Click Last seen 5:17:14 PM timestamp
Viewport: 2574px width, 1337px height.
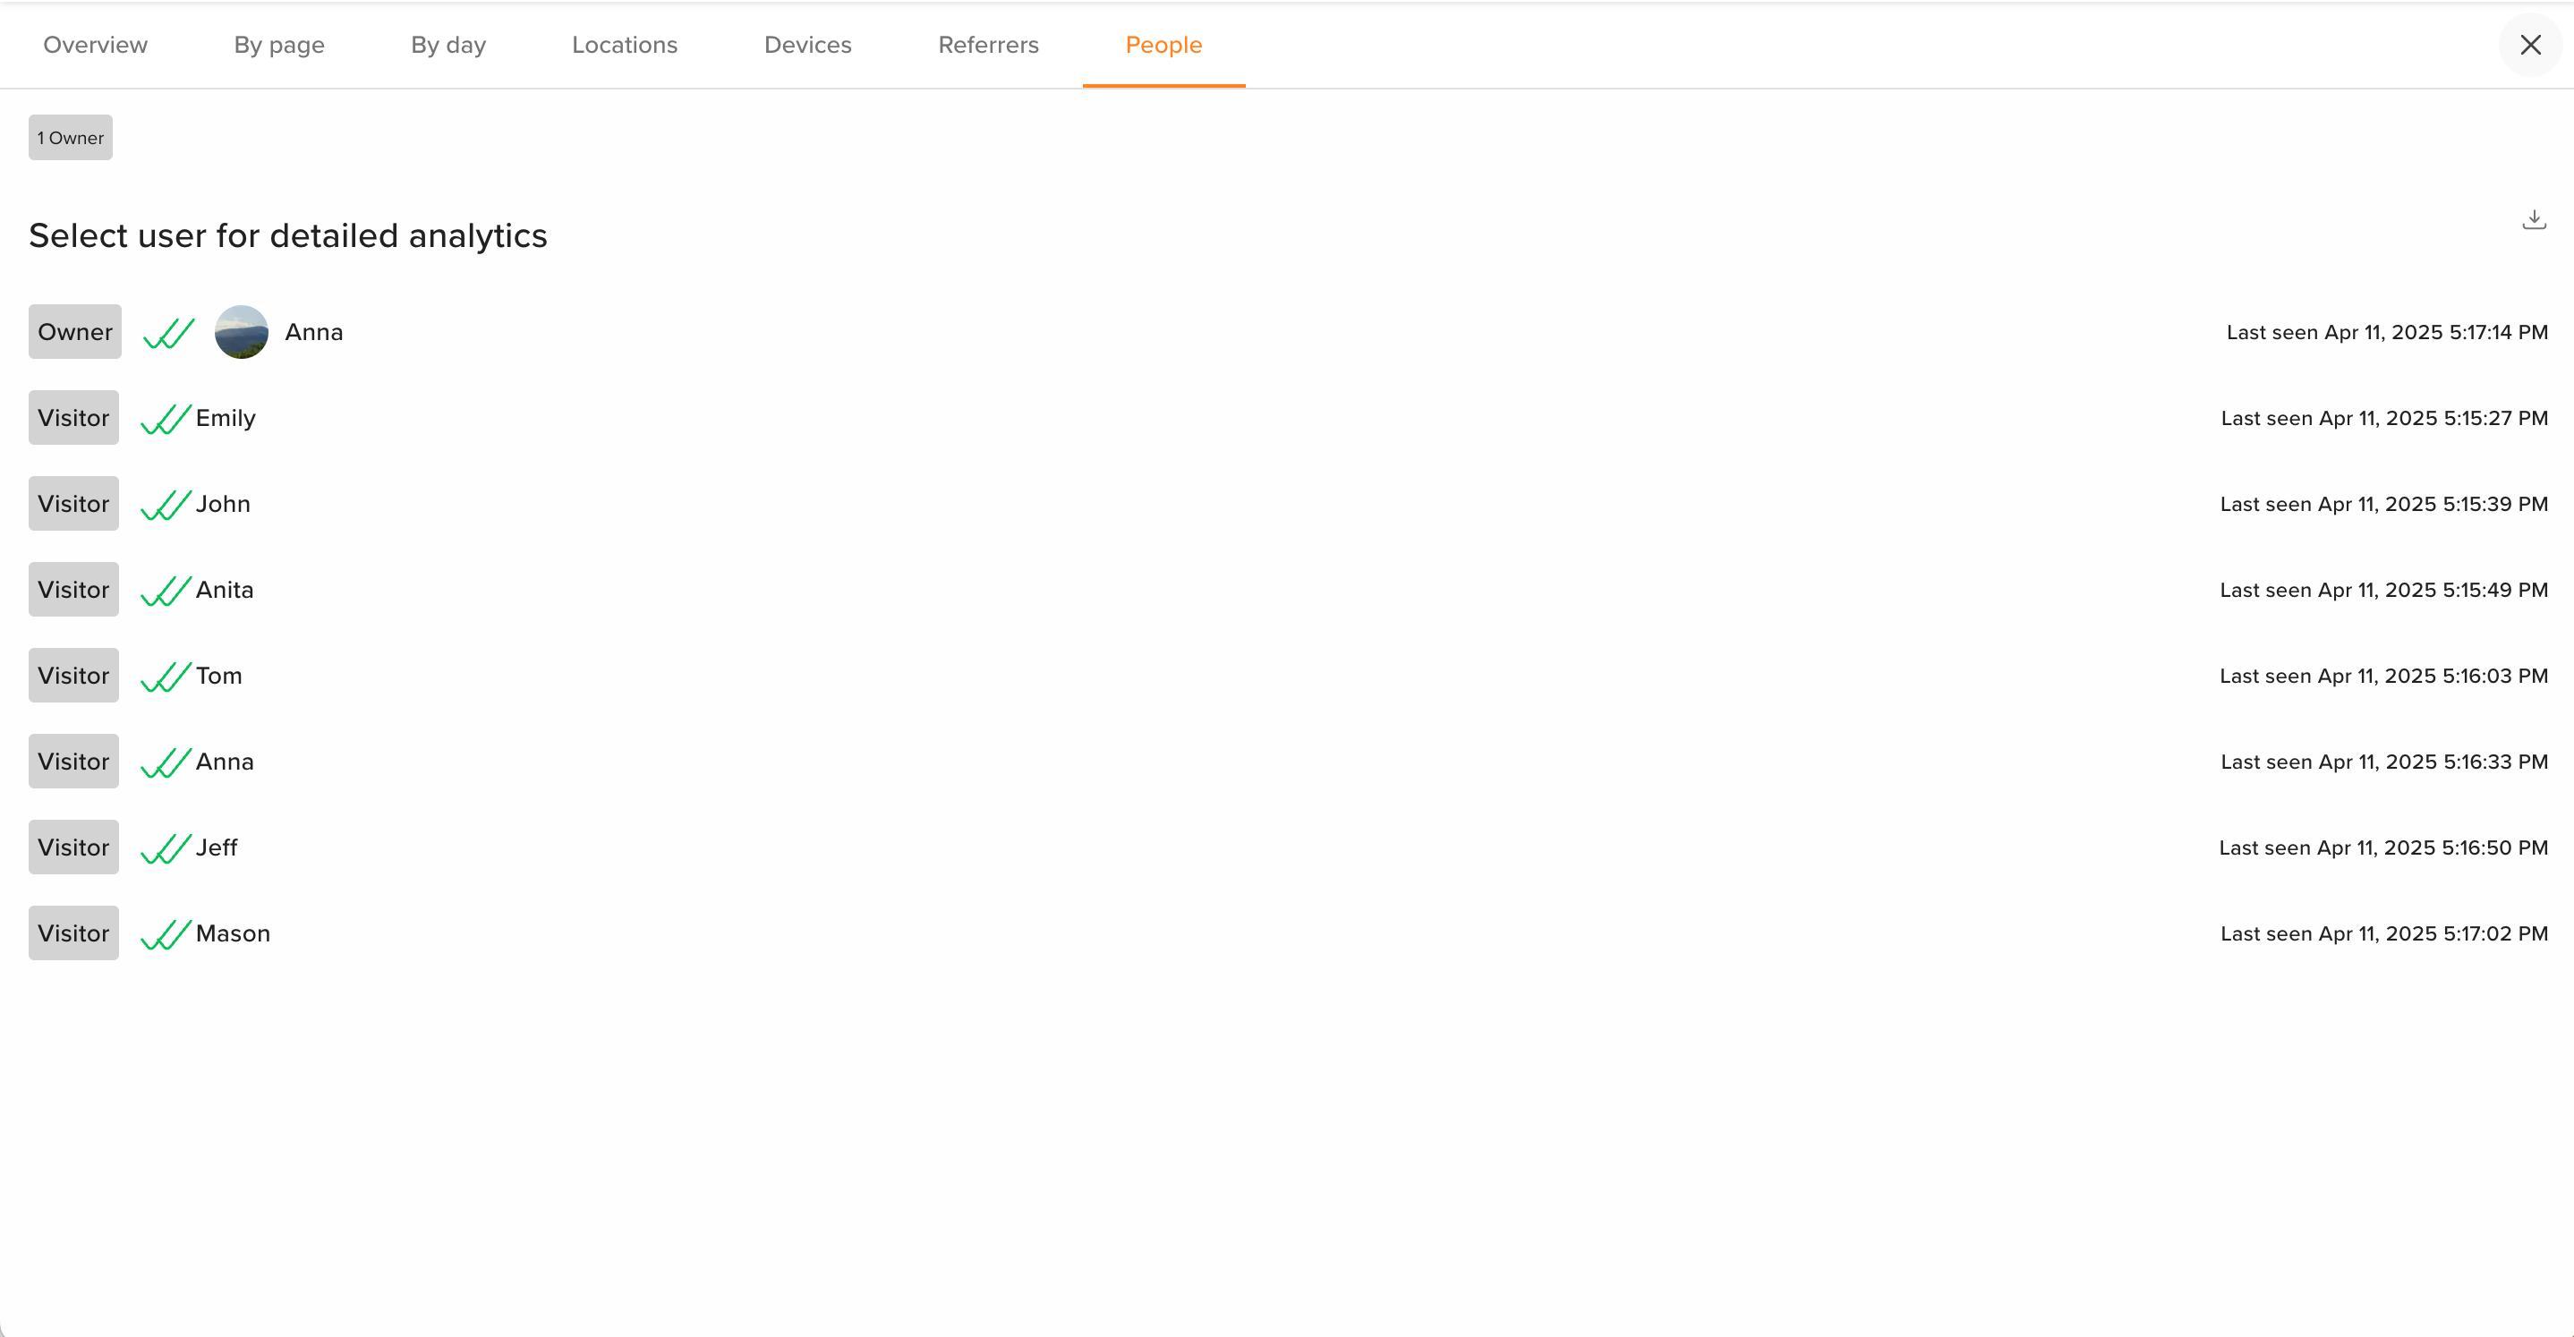tap(2387, 332)
